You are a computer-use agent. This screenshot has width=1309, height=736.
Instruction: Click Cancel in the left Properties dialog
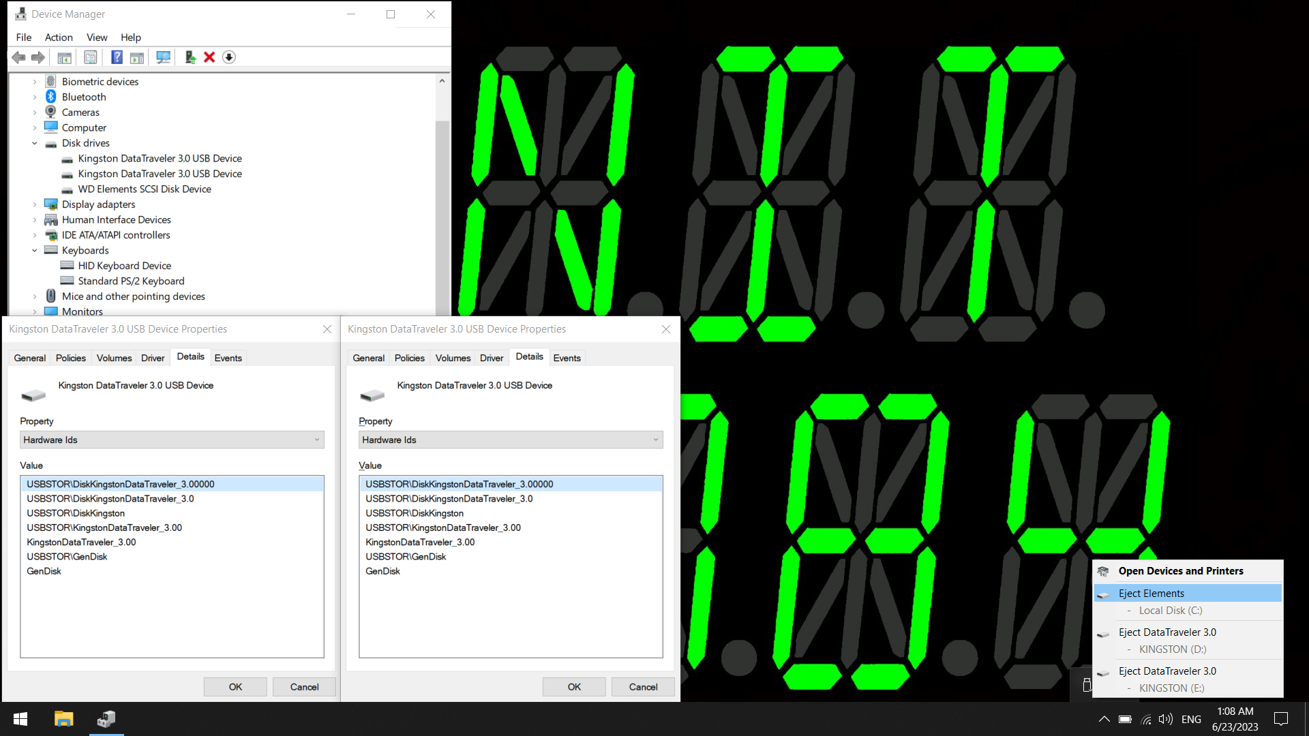(304, 687)
